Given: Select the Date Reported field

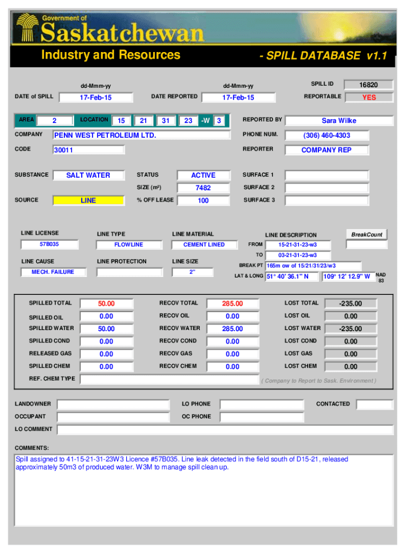Looking at the screenshot, I should 238,98.
